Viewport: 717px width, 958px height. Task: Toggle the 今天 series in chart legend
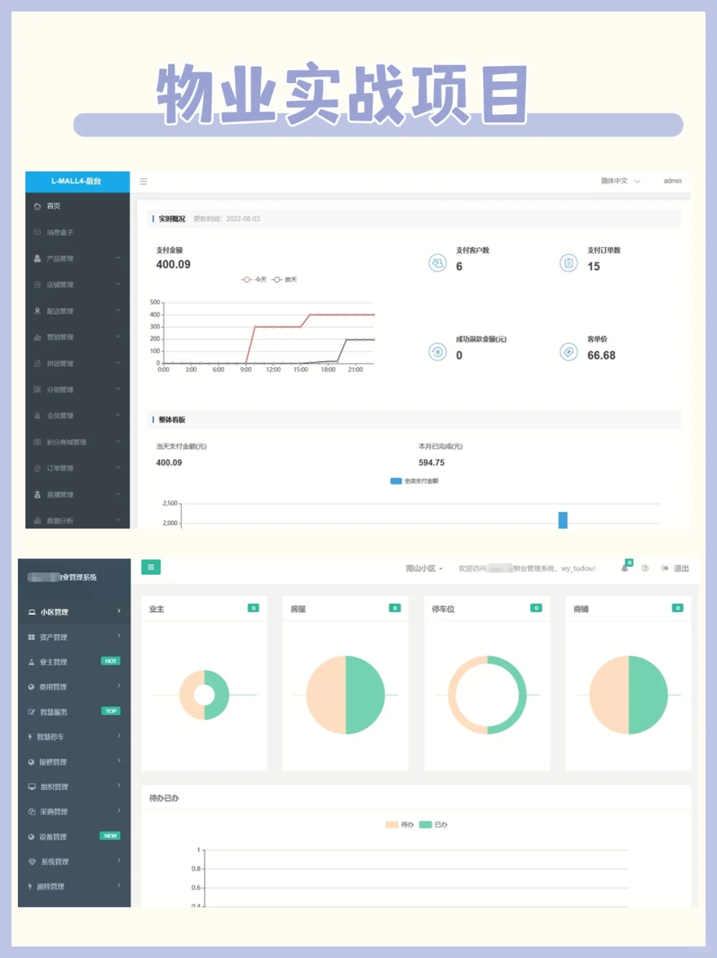(254, 279)
